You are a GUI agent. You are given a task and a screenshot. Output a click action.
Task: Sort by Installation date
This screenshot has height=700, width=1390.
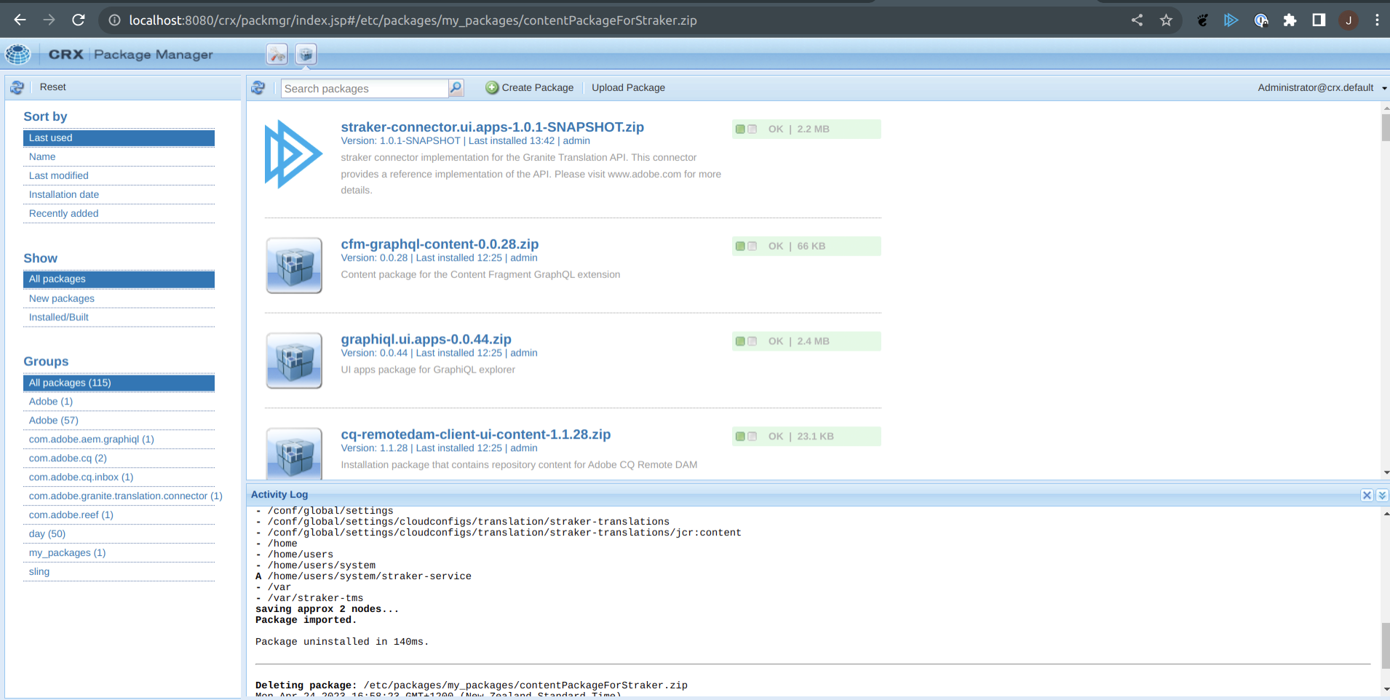click(119, 195)
